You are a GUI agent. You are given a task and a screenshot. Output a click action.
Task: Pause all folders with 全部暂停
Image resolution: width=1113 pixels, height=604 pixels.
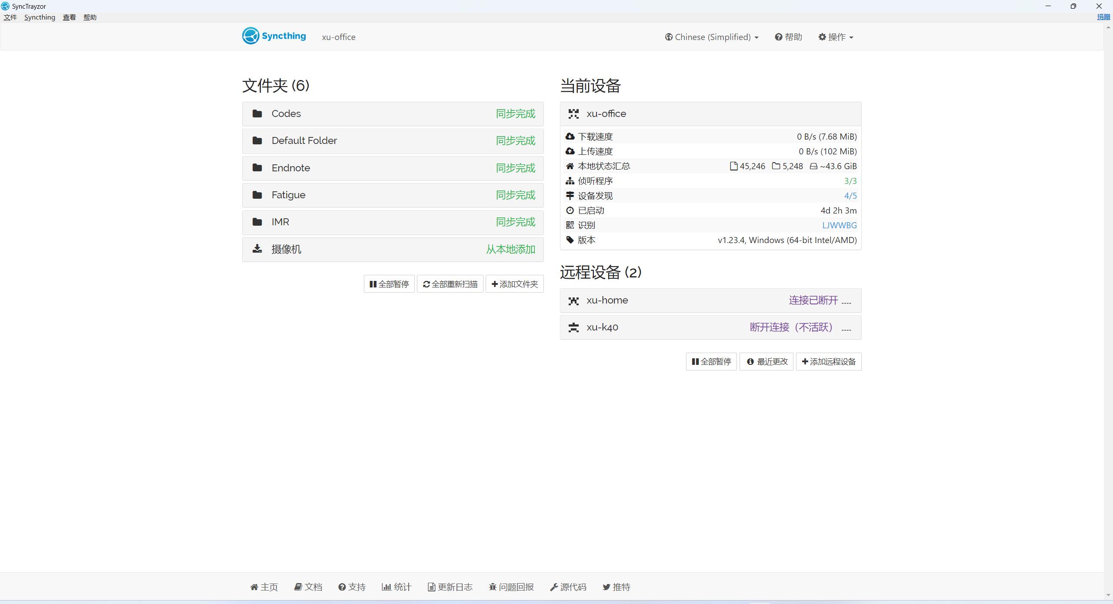[x=389, y=284]
